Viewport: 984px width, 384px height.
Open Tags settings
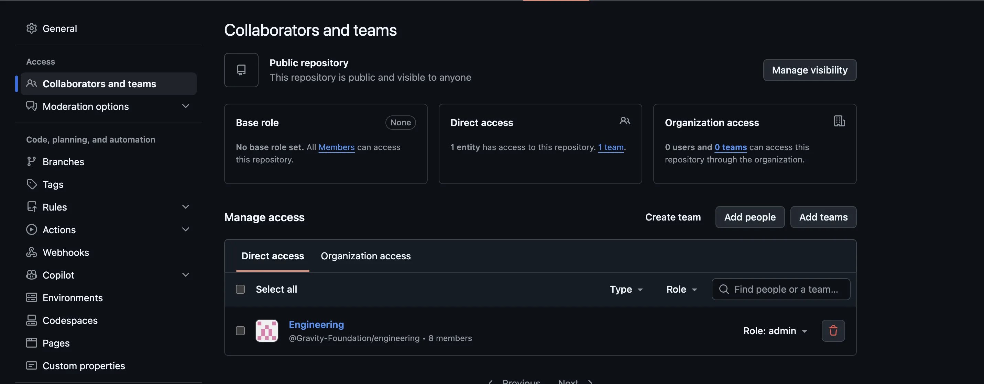109,184
